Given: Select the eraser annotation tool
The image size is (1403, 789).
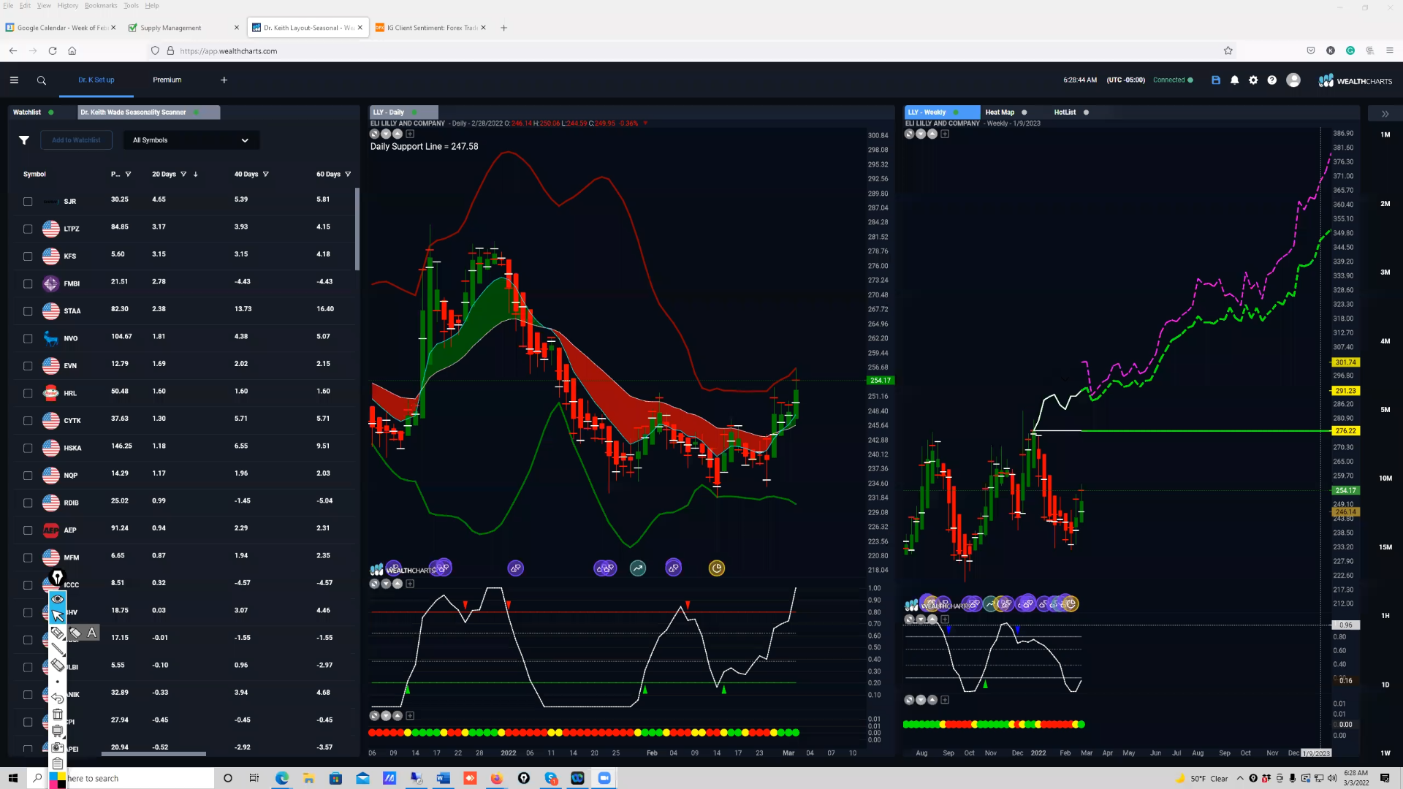Looking at the screenshot, I should click(58, 665).
